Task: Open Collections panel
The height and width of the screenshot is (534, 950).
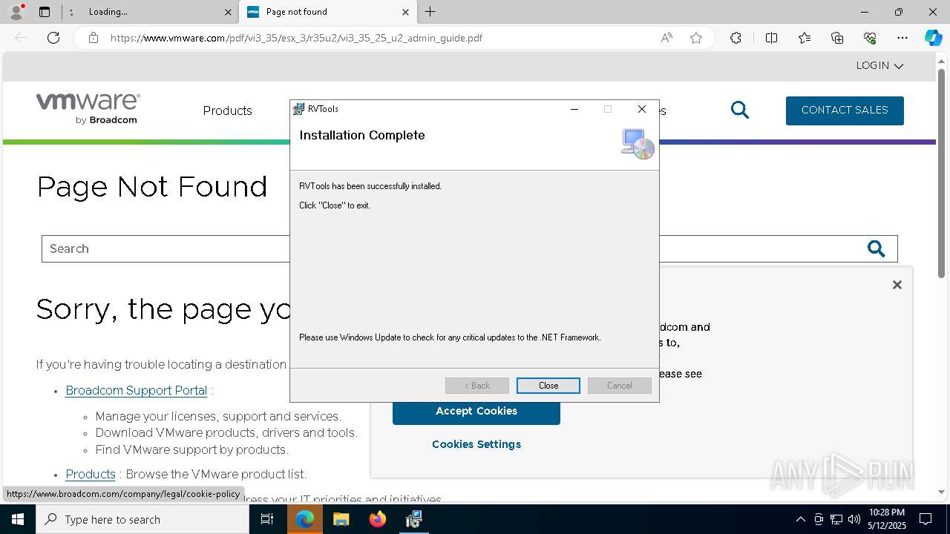Action: point(837,38)
